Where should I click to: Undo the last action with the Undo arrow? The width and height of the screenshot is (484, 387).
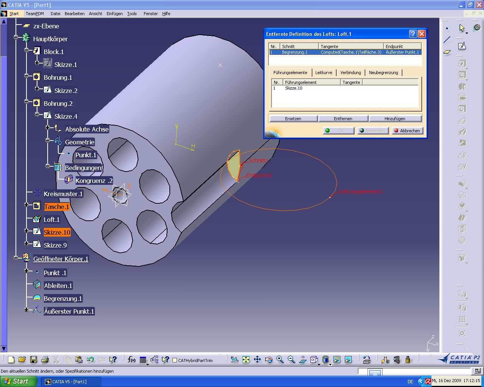pos(90,359)
